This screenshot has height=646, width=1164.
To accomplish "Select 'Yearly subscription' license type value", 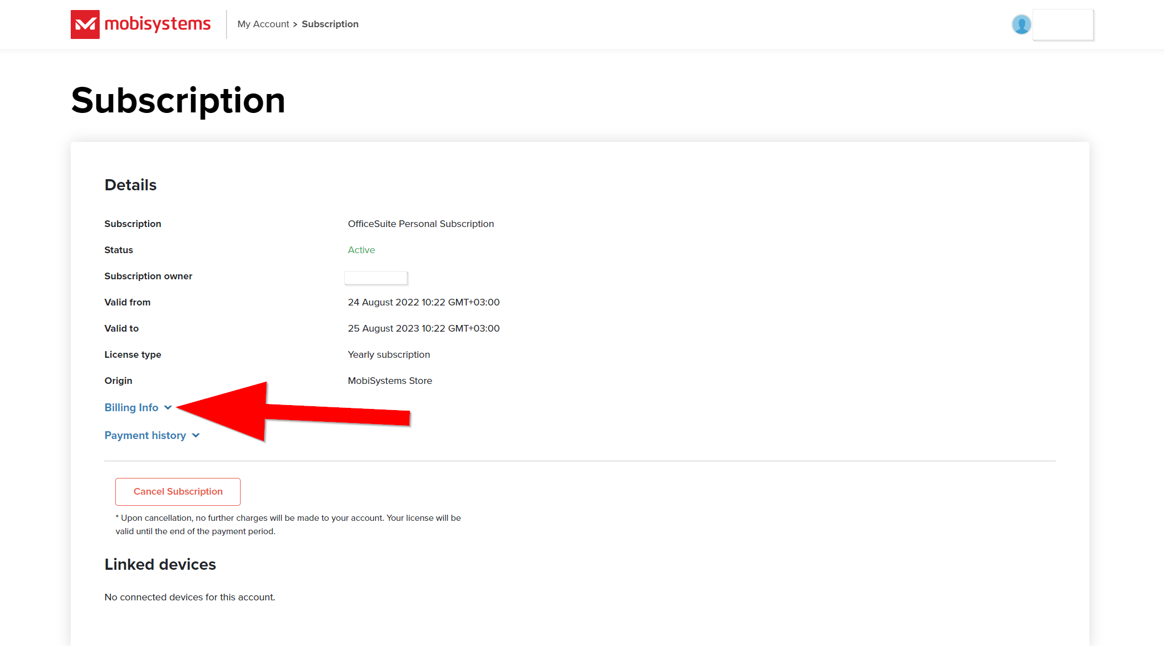I will point(389,354).
